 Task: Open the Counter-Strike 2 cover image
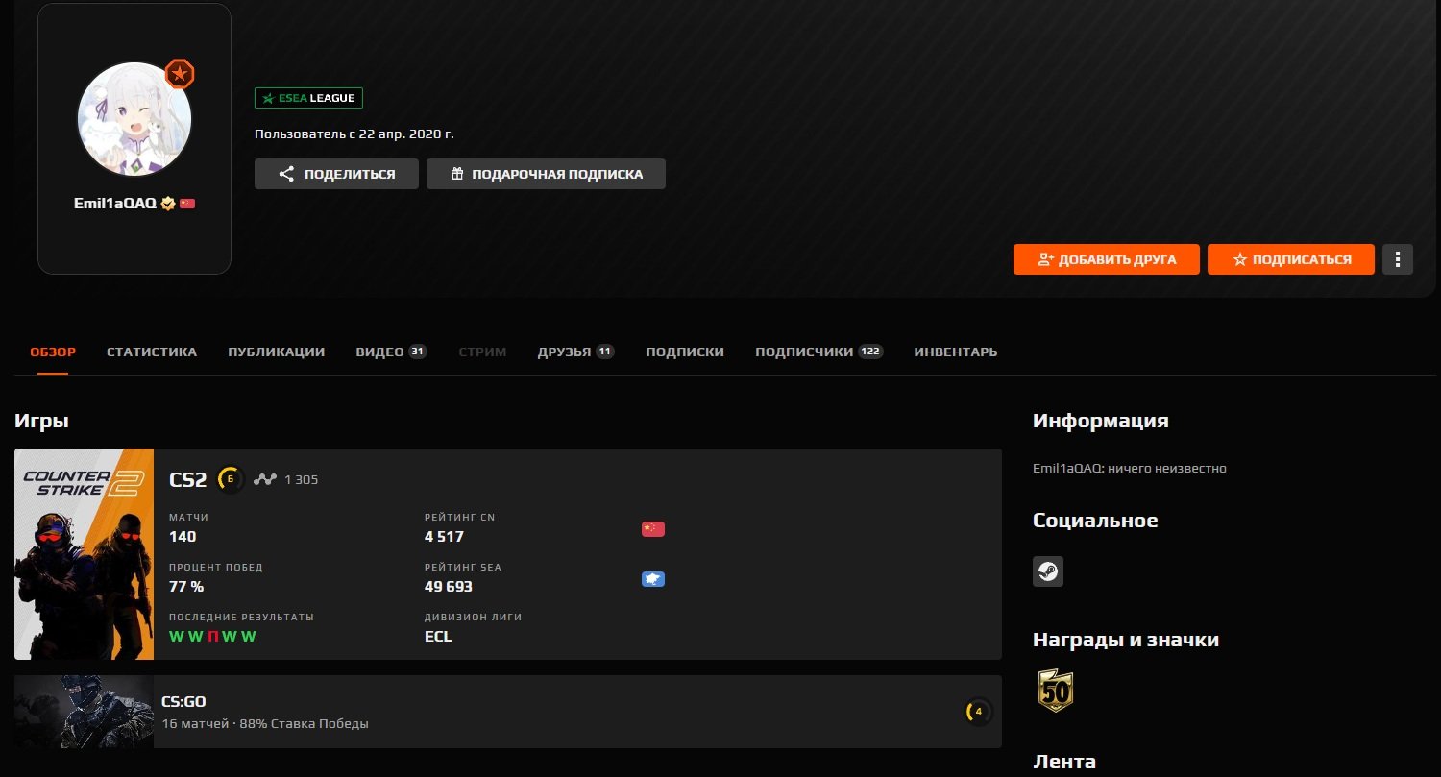(x=85, y=554)
